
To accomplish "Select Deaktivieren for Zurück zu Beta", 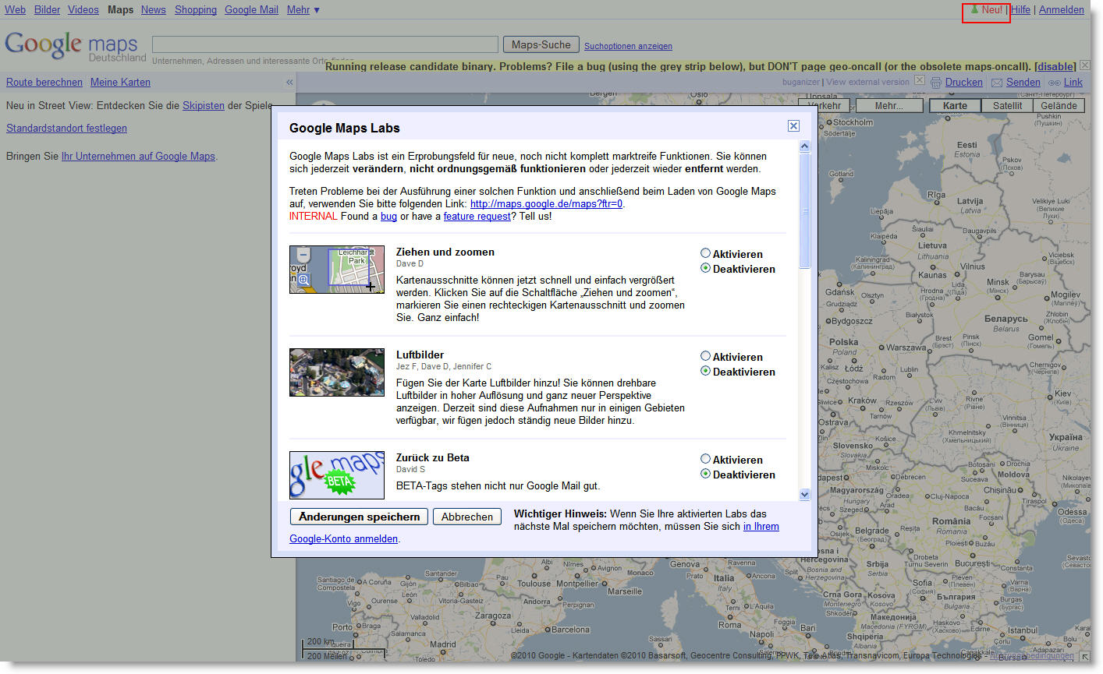I will coord(705,474).
